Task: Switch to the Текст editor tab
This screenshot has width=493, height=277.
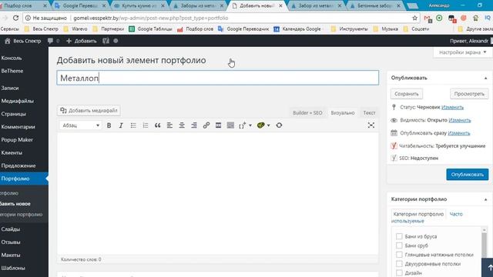Action: coord(369,113)
